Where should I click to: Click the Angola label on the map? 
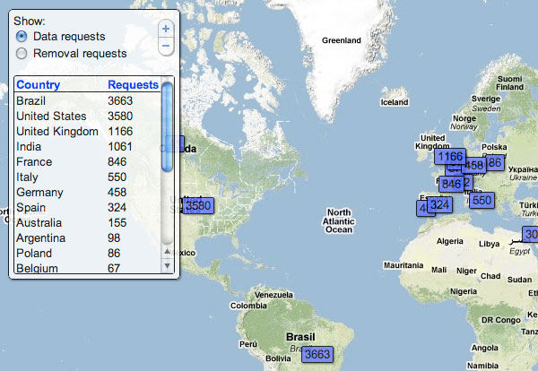click(484, 348)
